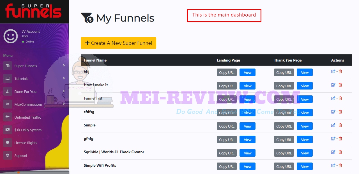This screenshot has width=359, height=174.
Task: Click the Simple Wifi Profits funnel name
Action: 100,165
